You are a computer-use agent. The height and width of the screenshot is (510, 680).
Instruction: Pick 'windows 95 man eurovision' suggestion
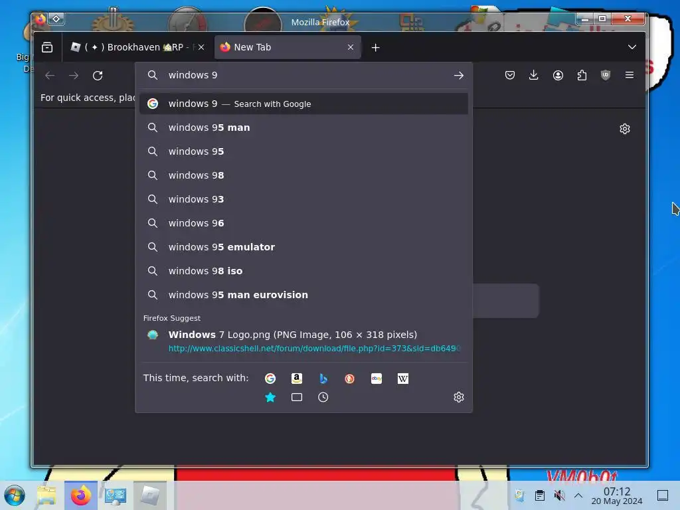tap(303, 295)
